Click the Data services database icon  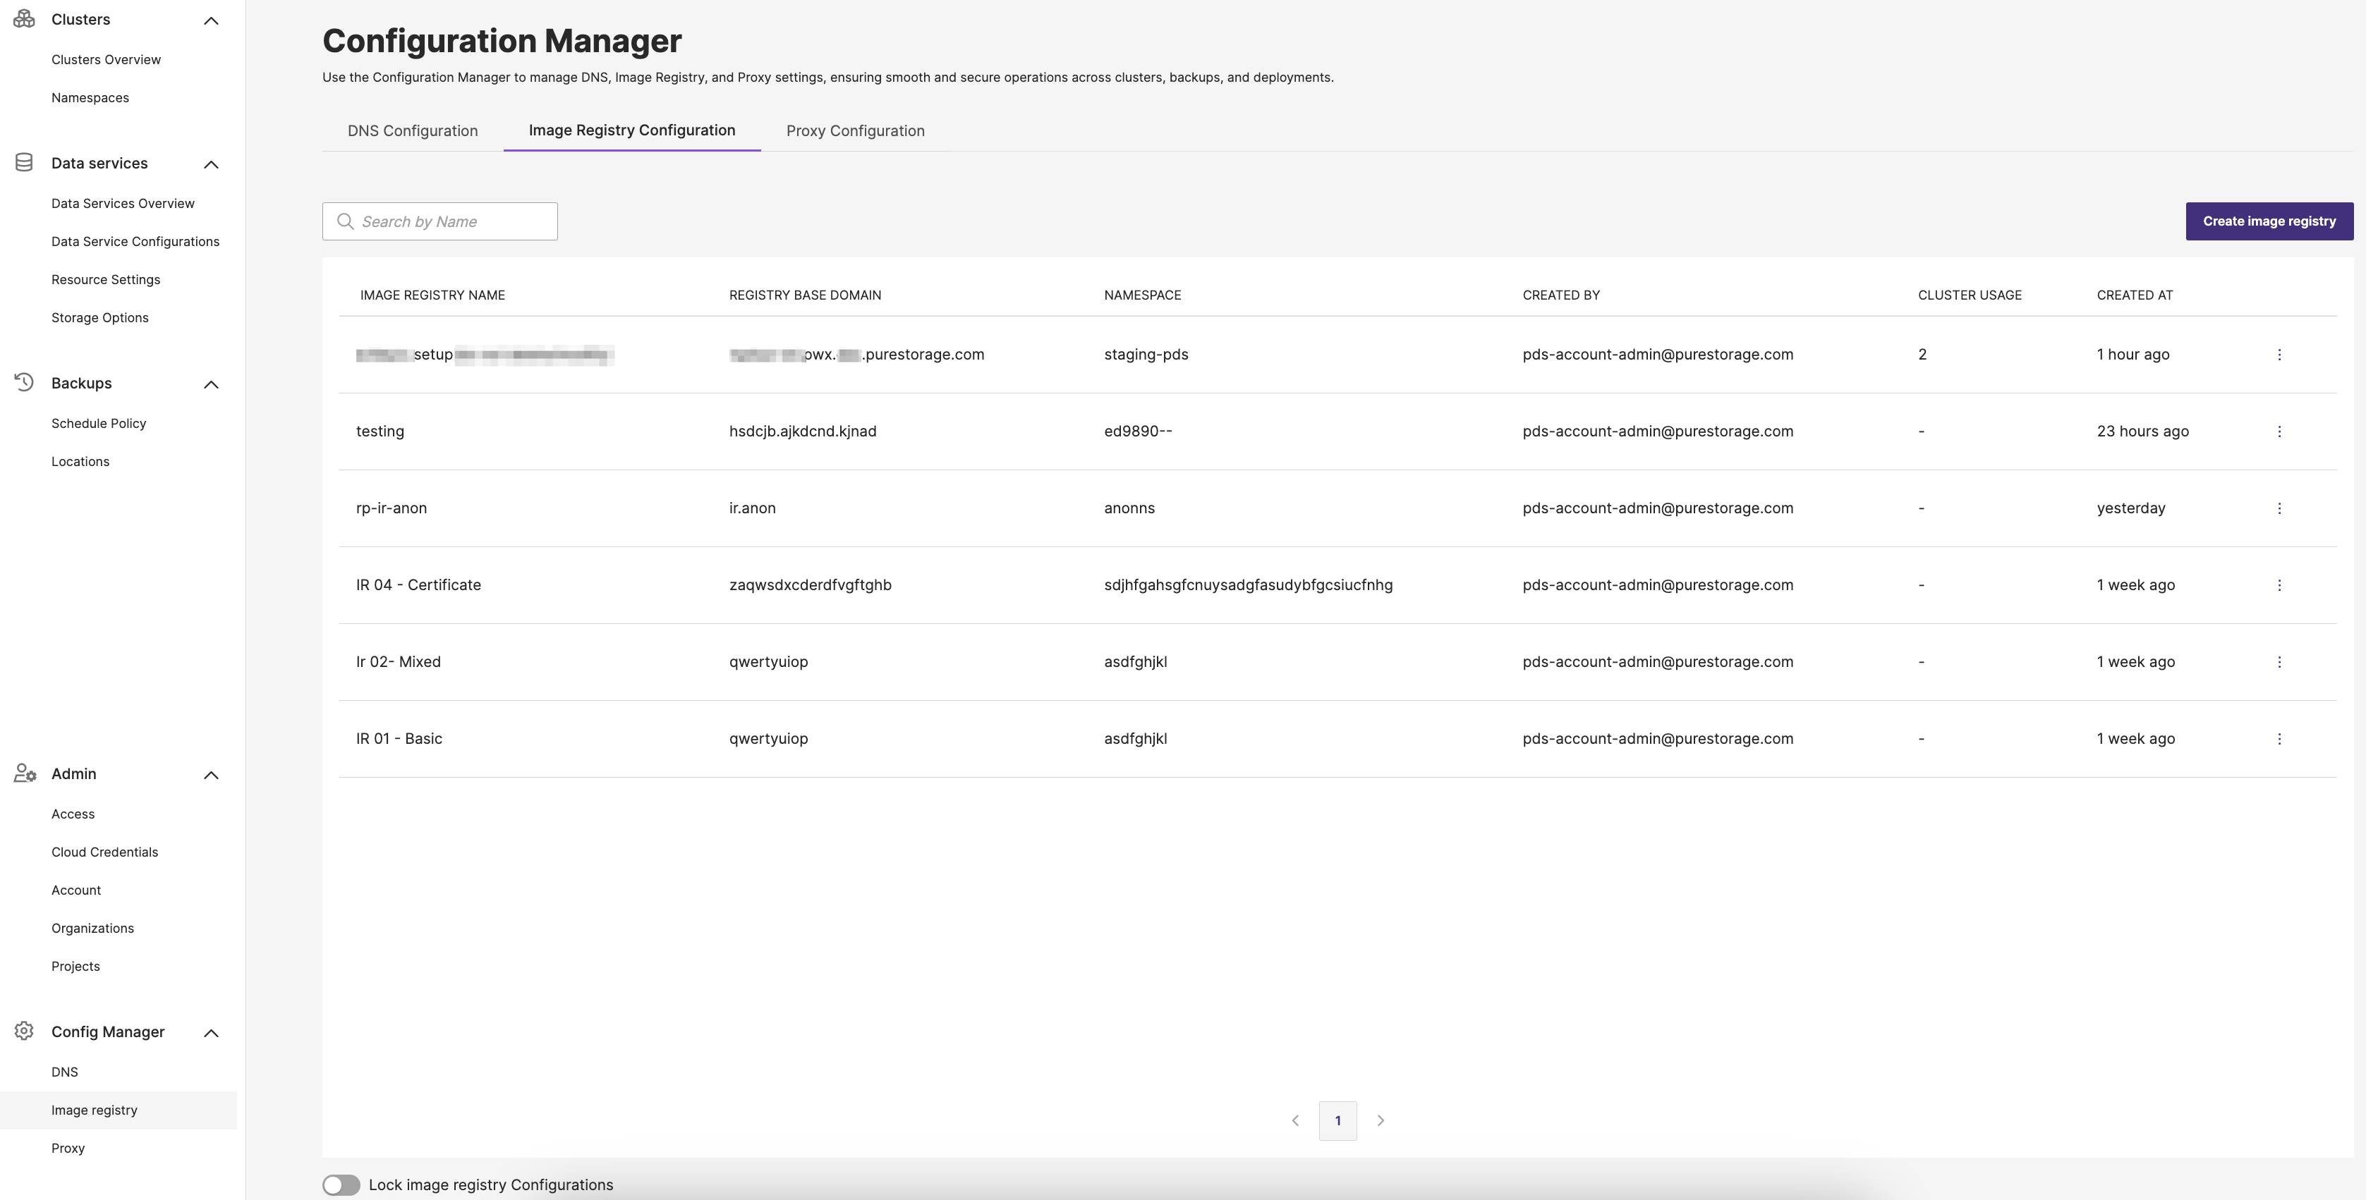tap(25, 162)
